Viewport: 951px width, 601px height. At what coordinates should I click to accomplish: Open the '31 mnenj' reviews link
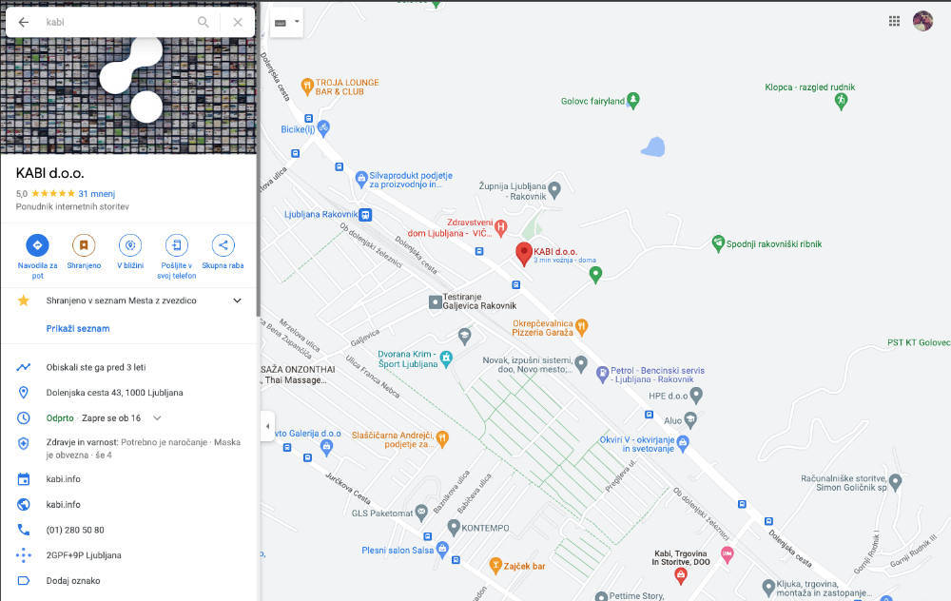click(x=96, y=193)
